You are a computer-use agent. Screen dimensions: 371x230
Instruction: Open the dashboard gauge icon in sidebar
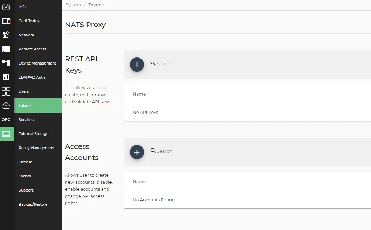(6, 7)
